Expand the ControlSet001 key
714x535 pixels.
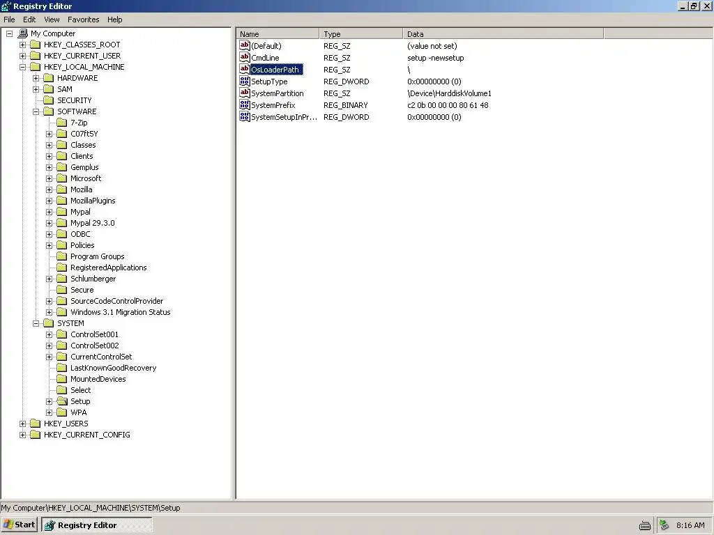[x=50, y=334]
